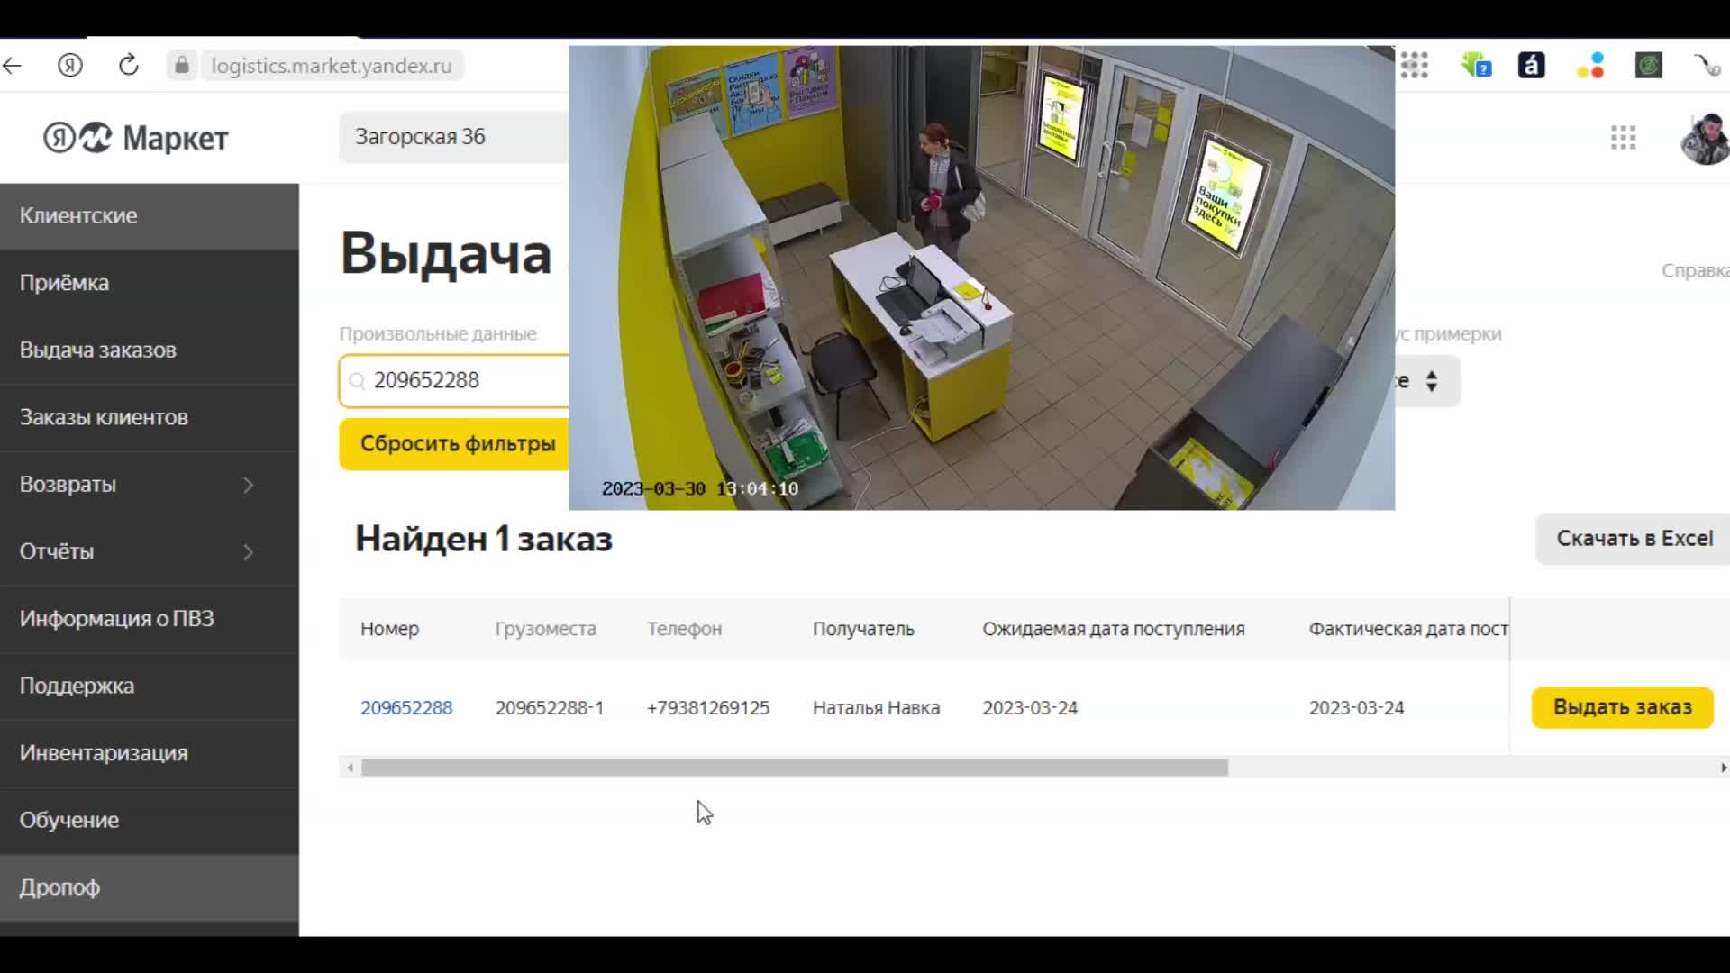Click the padlock site security icon
The width and height of the screenshot is (1730, 973).
(x=182, y=66)
